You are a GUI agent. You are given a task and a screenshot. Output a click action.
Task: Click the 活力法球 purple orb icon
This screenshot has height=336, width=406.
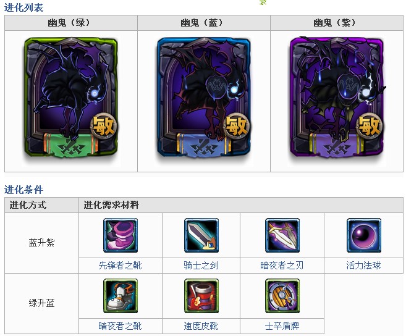pos(364,235)
